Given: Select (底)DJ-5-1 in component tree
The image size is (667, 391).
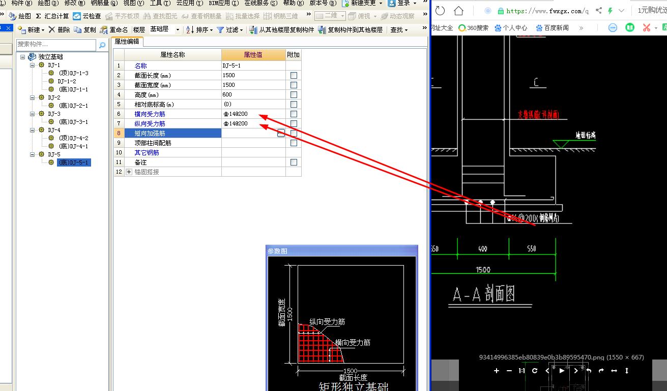Looking at the screenshot, I should click(74, 162).
